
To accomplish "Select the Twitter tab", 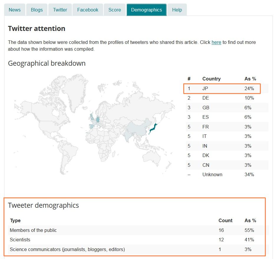I will point(60,10).
